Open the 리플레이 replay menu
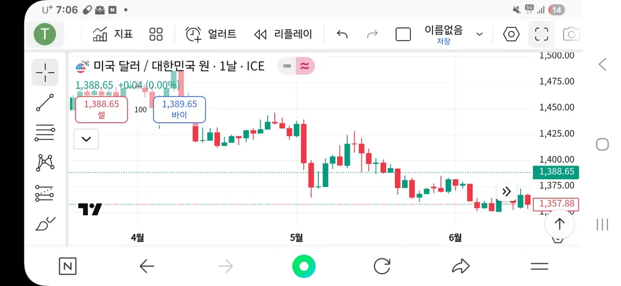Image resolution: width=621 pixels, height=286 pixels. [284, 35]
